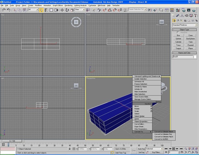Open Curve Editor from main toolbar
Image resolution: width=199 pixels, height=155 pixels.
(x=167, y=10)
